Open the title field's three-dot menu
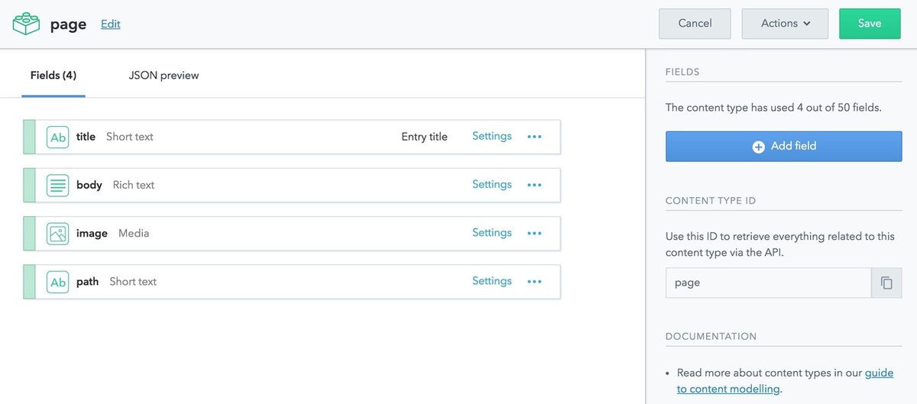The height and width of the screenshot is (404, 917). [534, 137]
